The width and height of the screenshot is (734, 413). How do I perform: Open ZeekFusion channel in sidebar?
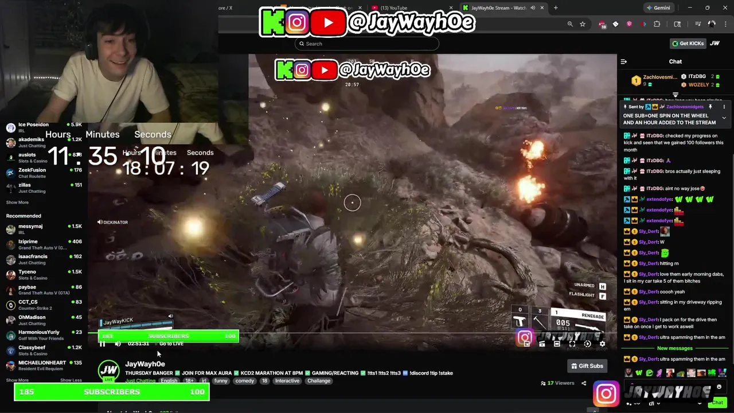coord(44,173)
